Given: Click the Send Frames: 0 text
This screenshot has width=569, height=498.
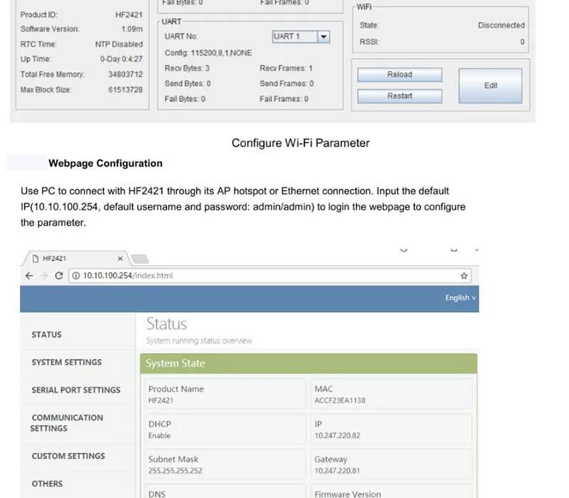Looking at the screenshot, I should (x=287, y=83).
